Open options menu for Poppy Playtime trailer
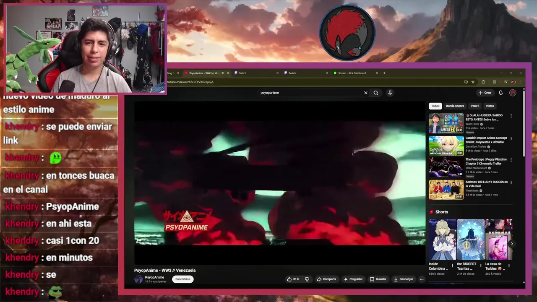The width and height of the screenshot is (537, 302). [511, 160]
